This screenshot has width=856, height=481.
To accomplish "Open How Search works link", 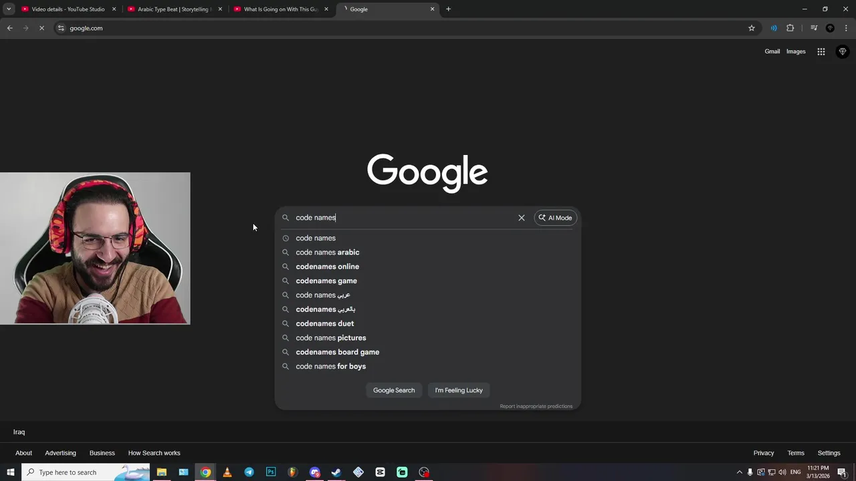I will [154, 453].
